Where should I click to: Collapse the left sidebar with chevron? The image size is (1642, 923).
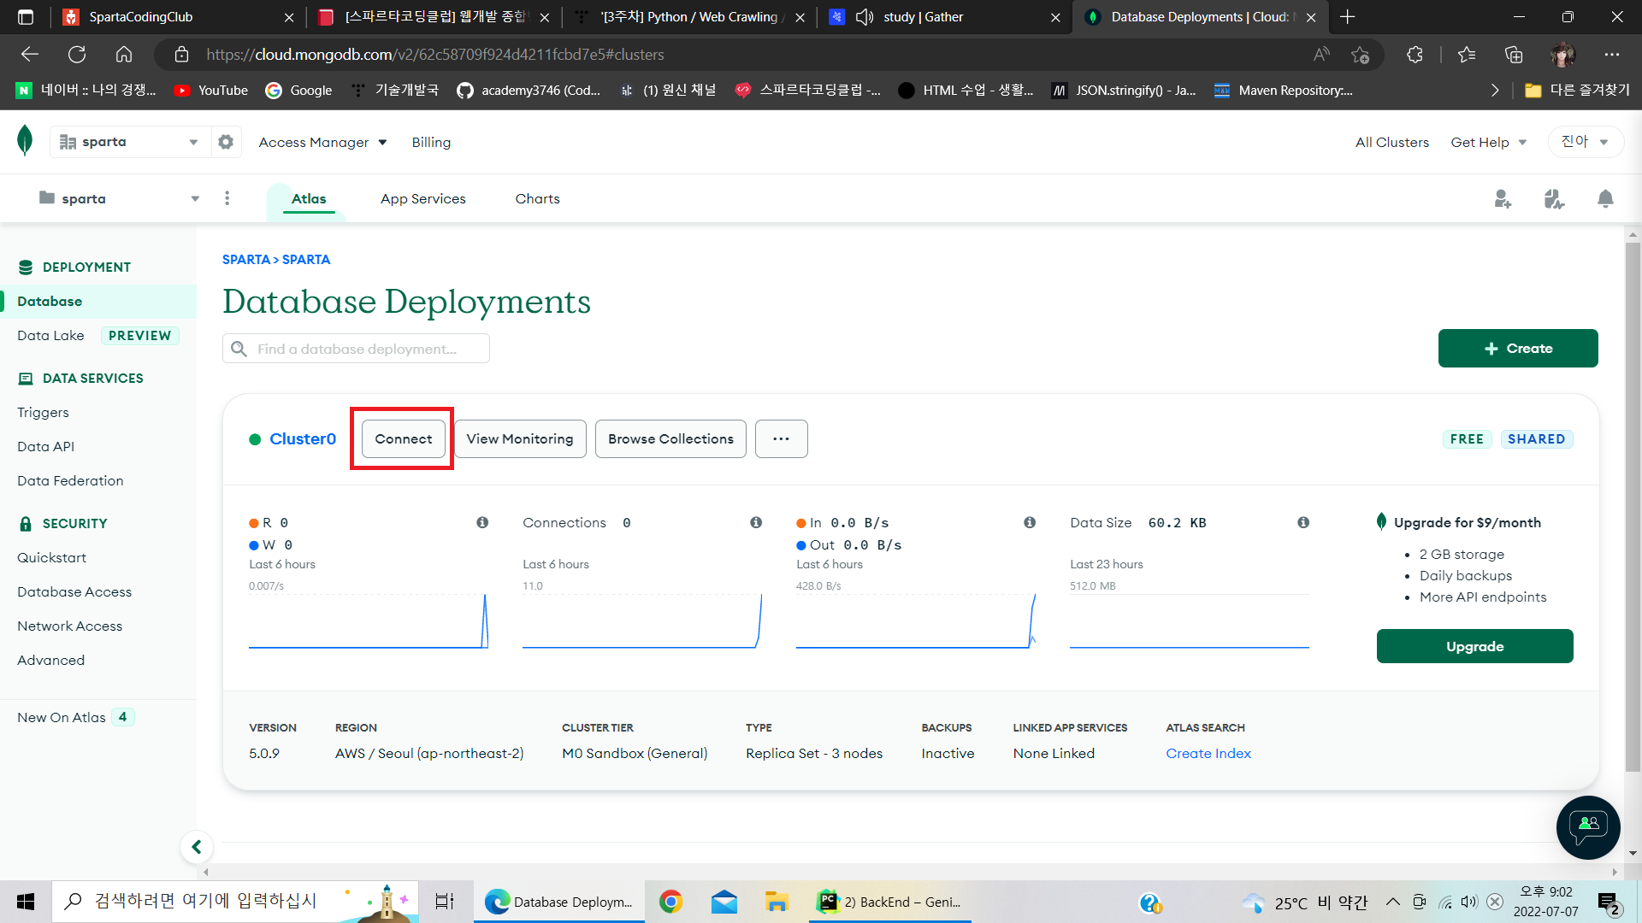197,847
